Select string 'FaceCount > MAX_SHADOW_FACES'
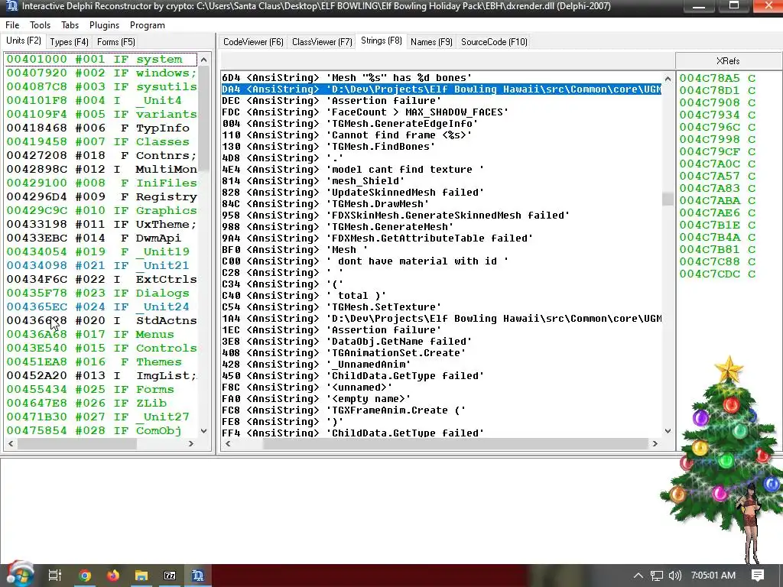 tap(441, 112)
